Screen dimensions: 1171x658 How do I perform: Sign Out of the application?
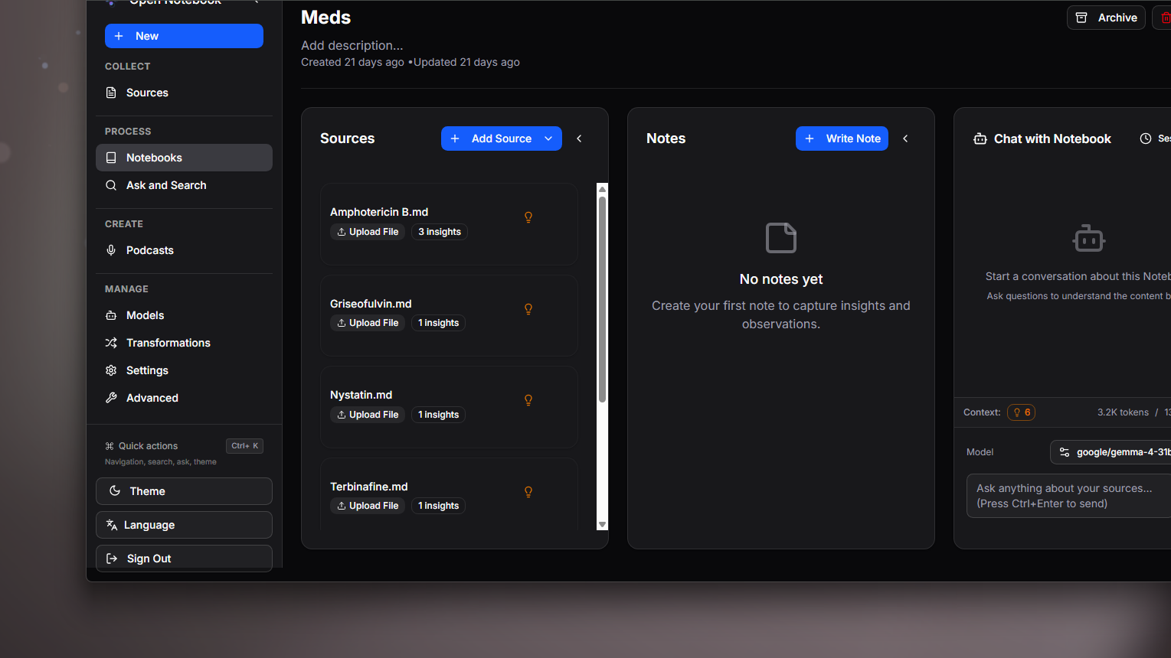pyautogui.click(x=184, y=559)
